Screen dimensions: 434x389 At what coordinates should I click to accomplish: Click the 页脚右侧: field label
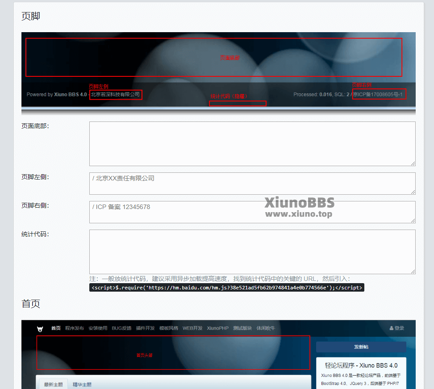[x=35, y=205]
